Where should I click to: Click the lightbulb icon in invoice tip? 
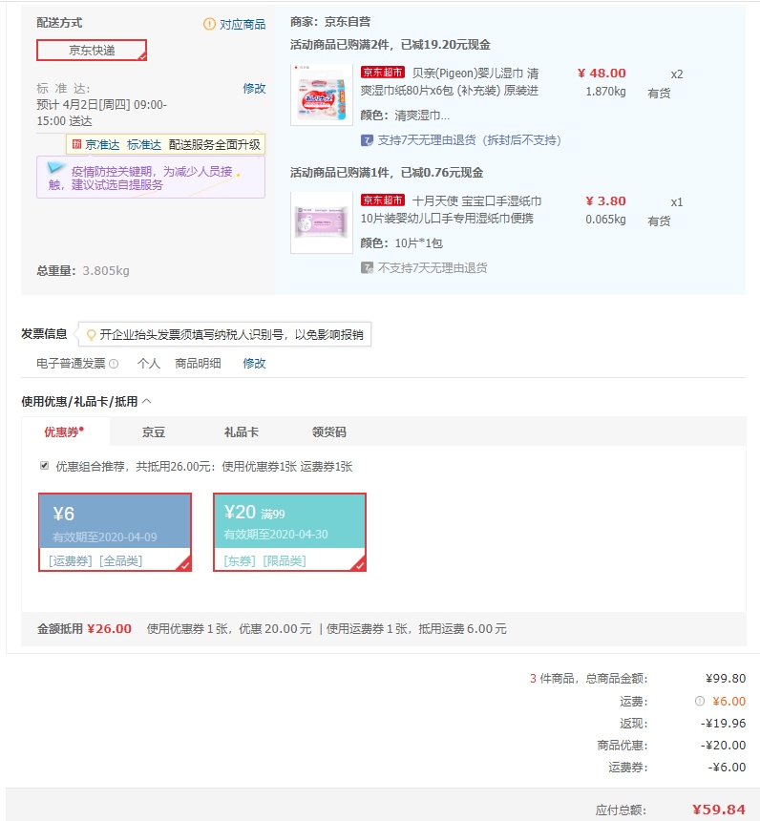click(91, 334)
